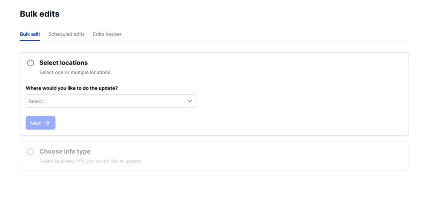The width and height of the screenshot is (436, 214).
Task: Click the "Select one or multiple locations" subtitle
Action: (x=75, y=73)
